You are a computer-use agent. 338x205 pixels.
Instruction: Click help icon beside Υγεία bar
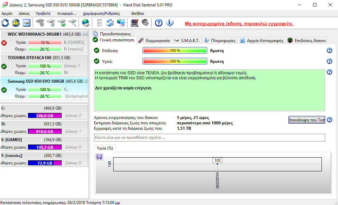coord(329,61)
